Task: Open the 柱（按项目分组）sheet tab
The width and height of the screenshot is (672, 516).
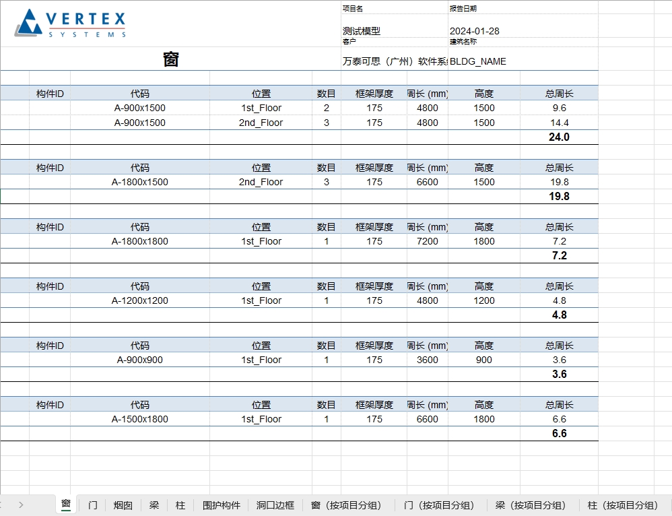Action: coord(622,505)
